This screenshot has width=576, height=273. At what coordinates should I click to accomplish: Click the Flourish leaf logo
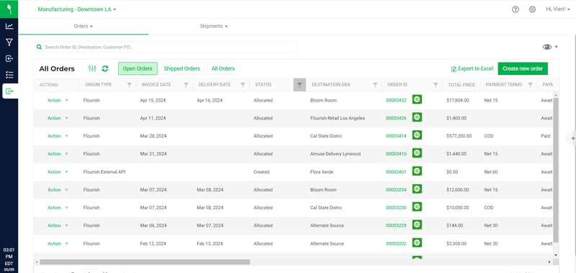9,9
